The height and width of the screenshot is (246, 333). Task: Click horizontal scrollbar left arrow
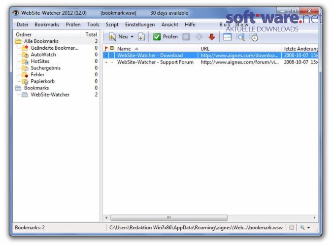(106, 217)
